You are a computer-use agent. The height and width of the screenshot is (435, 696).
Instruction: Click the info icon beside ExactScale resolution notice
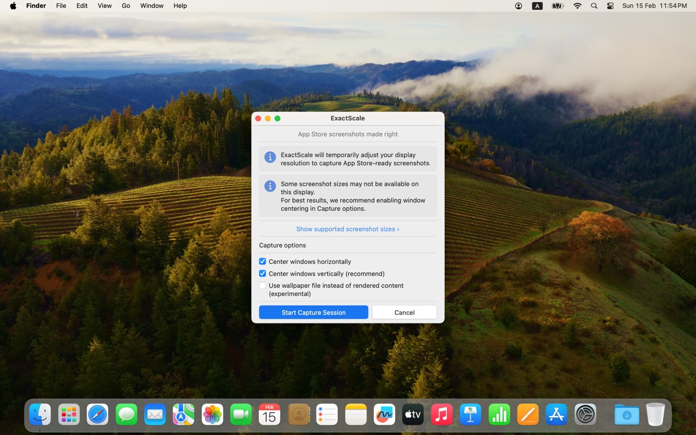click(x=270, y=157)
